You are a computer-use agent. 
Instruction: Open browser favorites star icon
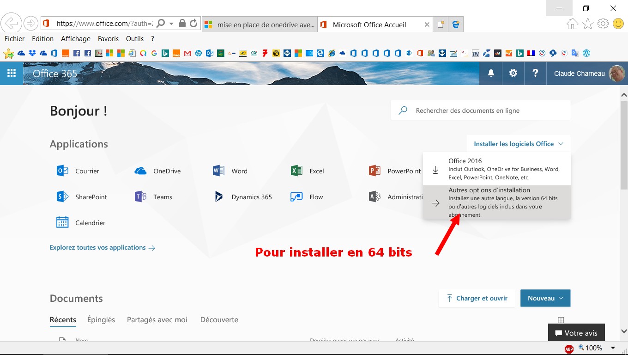pyautogui.click(x=588, y=24)
